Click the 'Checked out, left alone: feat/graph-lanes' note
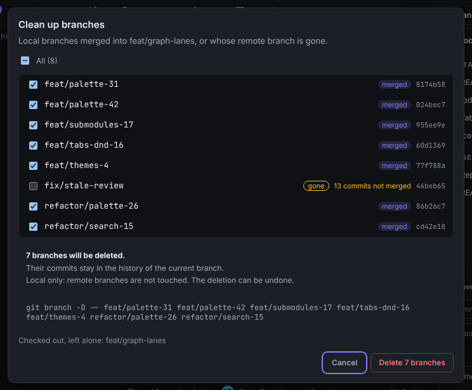 (92, 341)
